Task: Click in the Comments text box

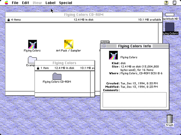Action: [x=135, y=100]
